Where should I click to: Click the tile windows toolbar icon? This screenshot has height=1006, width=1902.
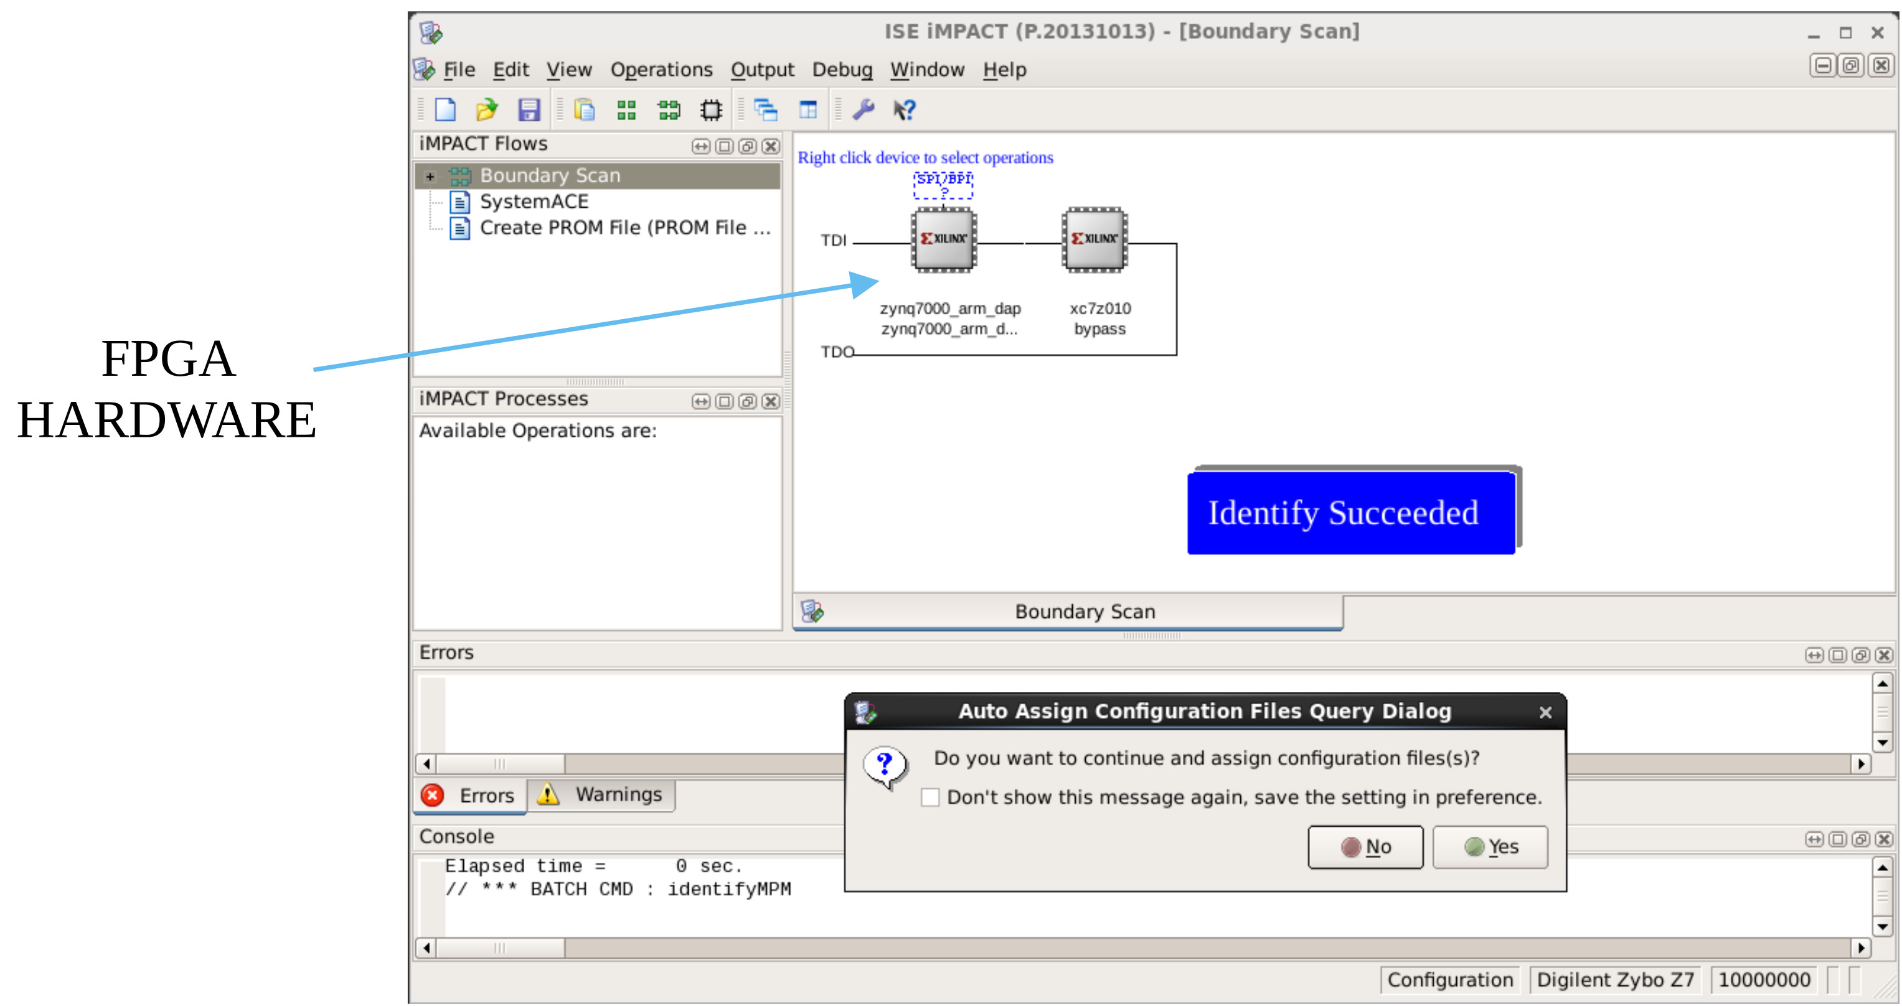click(807, 110)
